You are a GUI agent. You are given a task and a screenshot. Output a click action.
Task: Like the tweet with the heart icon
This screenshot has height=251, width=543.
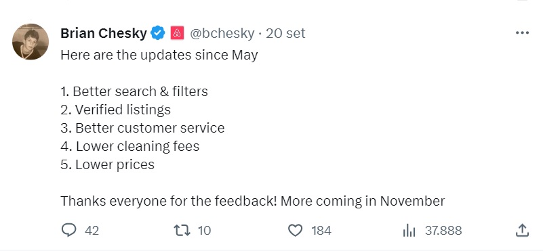click(295, 230)
